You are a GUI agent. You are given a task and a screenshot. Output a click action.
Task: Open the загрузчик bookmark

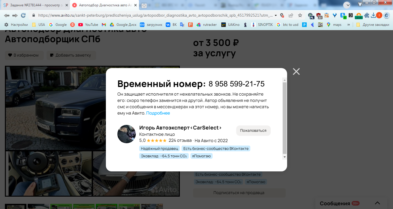[x=151, y=25]
